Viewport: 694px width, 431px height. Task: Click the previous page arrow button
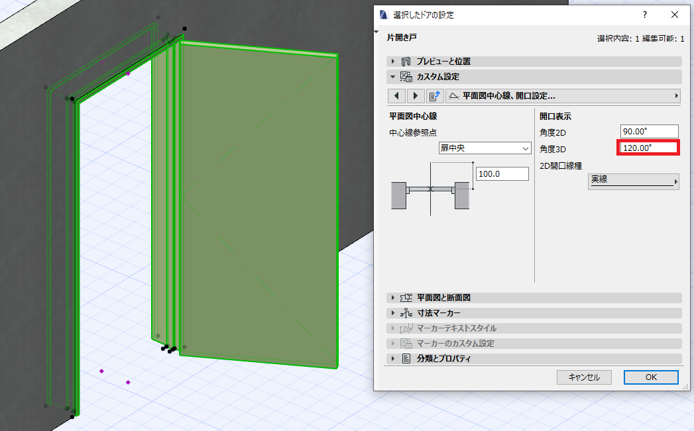pyautogui.click(x=396, y=96)
